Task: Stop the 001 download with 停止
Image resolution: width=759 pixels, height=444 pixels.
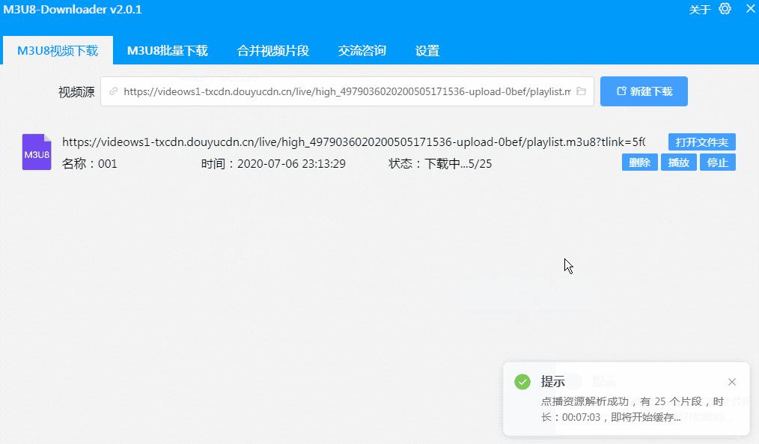Action: 717,162
